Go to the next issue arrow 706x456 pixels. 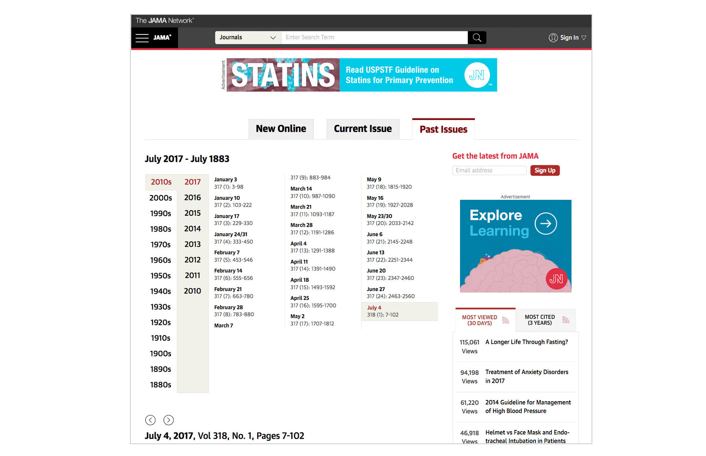(168, 420)
